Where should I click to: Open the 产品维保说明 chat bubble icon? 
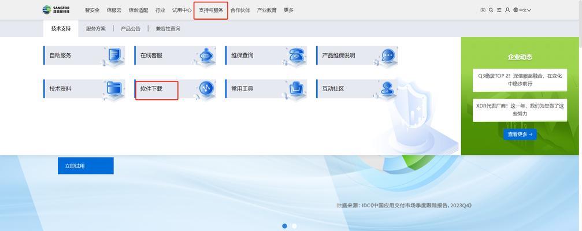coord(388,55)
